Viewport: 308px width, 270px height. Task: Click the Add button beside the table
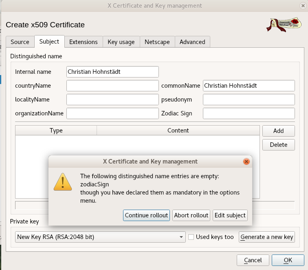(x=279, y=131)
